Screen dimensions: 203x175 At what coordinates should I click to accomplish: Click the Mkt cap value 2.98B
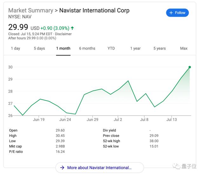tap(60, 146)
